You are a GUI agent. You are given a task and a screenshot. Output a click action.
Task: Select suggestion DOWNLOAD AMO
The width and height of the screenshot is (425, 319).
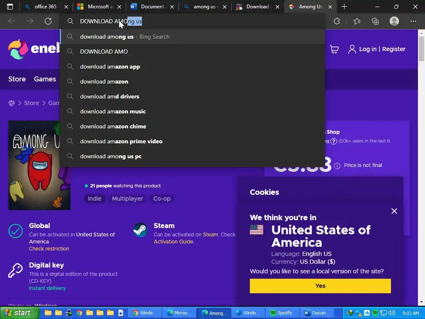tap(192, 52)
